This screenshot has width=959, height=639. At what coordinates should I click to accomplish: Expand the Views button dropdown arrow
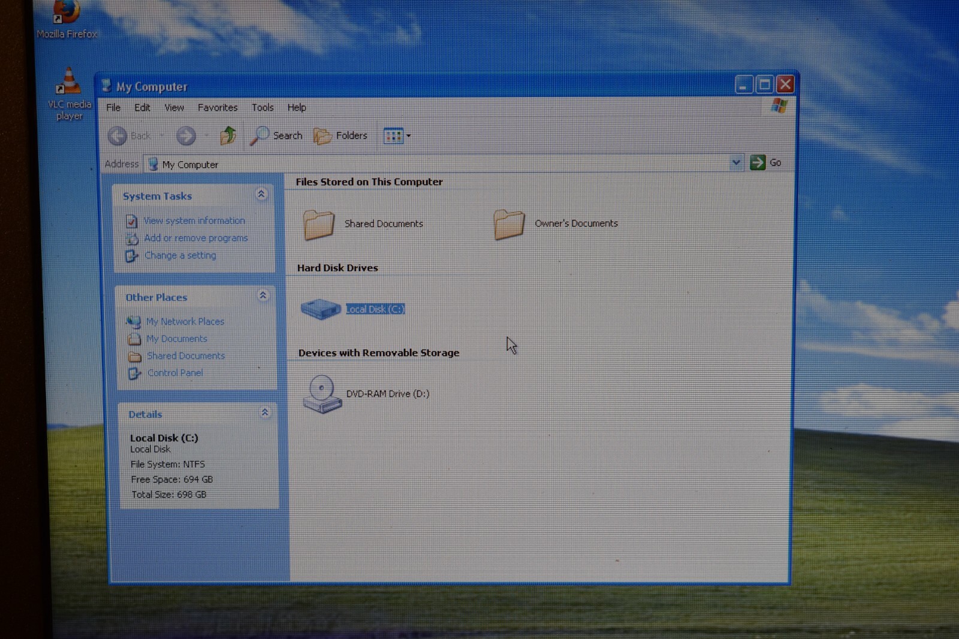[409, 136]
